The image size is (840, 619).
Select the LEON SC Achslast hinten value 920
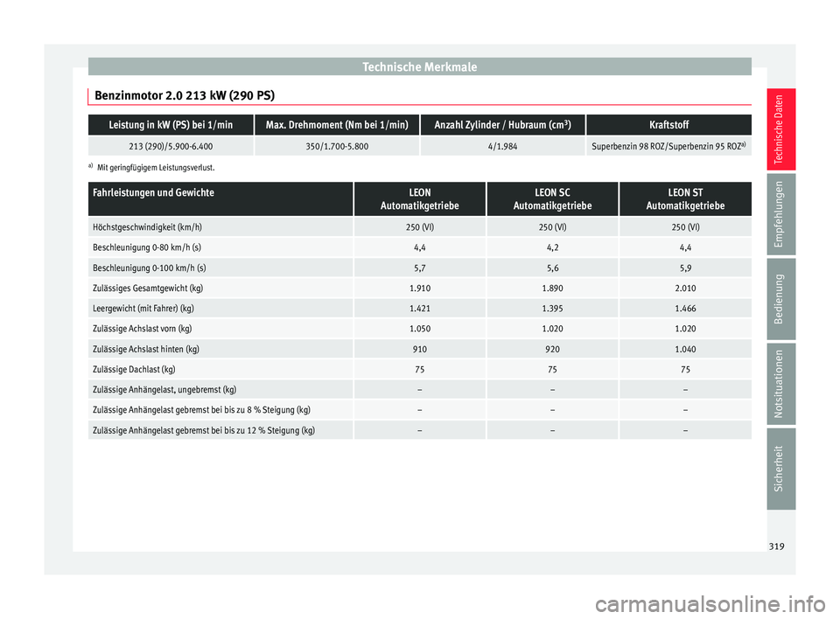point(552,349)
